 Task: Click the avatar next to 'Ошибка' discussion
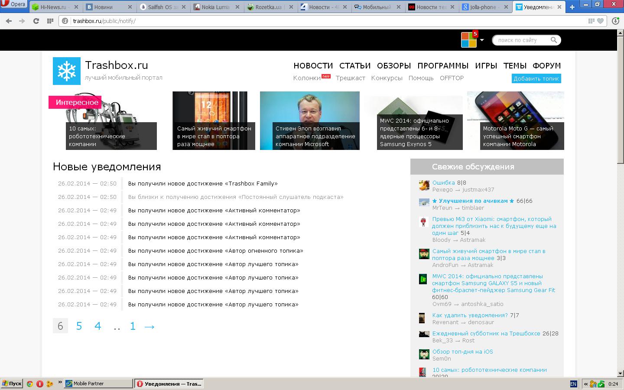point(424,185)
